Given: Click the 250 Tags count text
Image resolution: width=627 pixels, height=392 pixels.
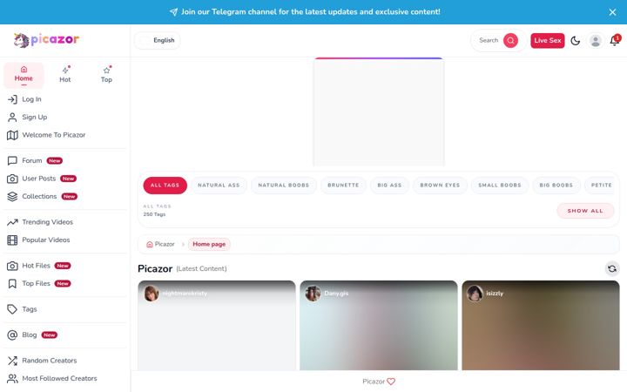Looking at the screenshot, I should point(154,214).
